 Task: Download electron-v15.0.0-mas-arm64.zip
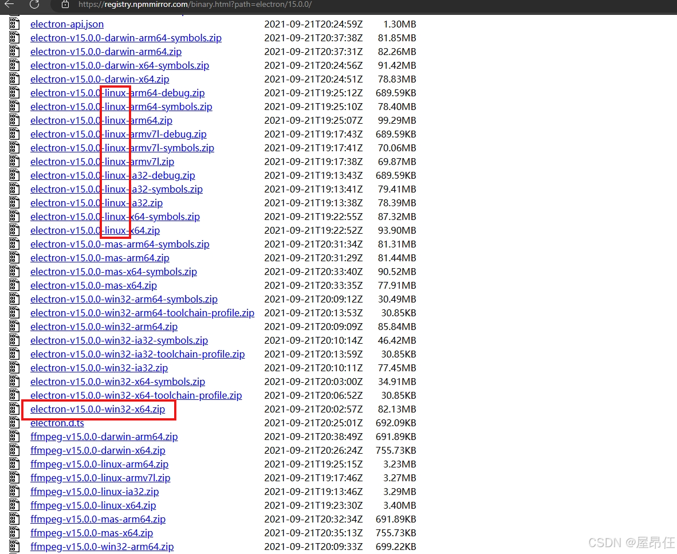click(x=100, y=258)
